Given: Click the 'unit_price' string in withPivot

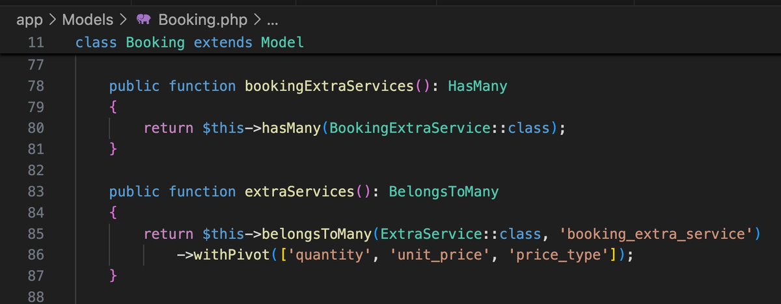Looking at the screenshot, I should [x=439, y=255].
